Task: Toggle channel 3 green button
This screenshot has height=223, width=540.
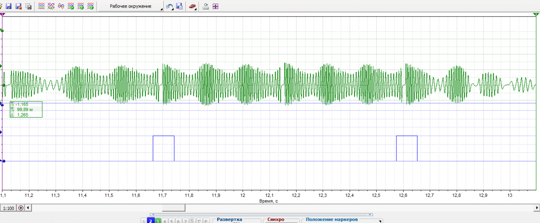Action: click(158, 220)
